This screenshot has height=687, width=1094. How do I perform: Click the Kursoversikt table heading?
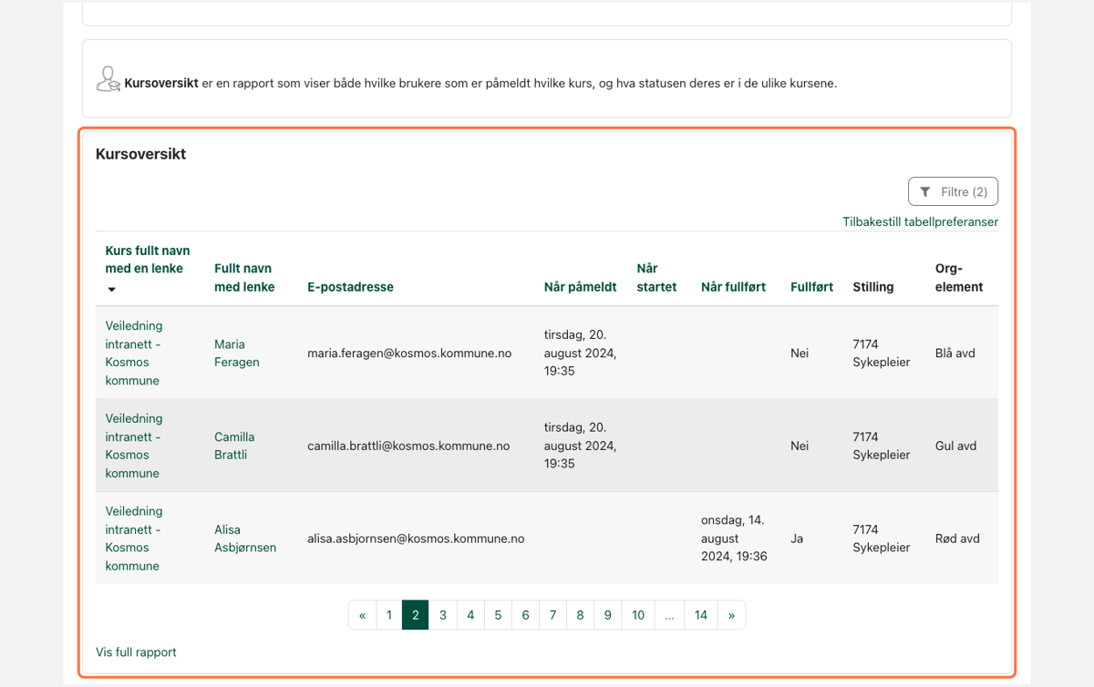tap(140, 154)
